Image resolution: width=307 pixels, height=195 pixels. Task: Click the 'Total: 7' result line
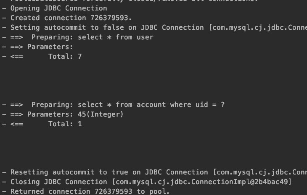pyautogui.click(x=65, y=57)
